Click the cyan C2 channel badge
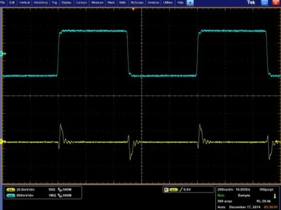Image resolution: width=281 pixels, height=210 pixels. point(11,196)
